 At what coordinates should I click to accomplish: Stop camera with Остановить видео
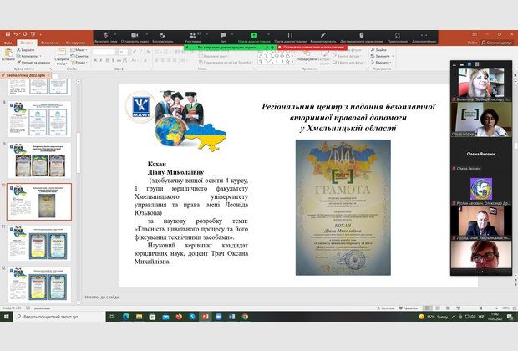[134, 37]
